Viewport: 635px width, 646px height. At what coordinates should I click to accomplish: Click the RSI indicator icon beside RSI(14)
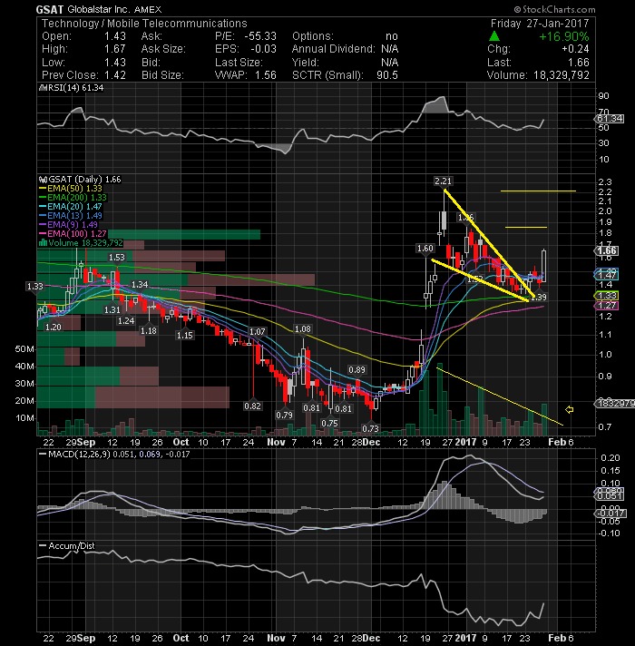[42, 88]
